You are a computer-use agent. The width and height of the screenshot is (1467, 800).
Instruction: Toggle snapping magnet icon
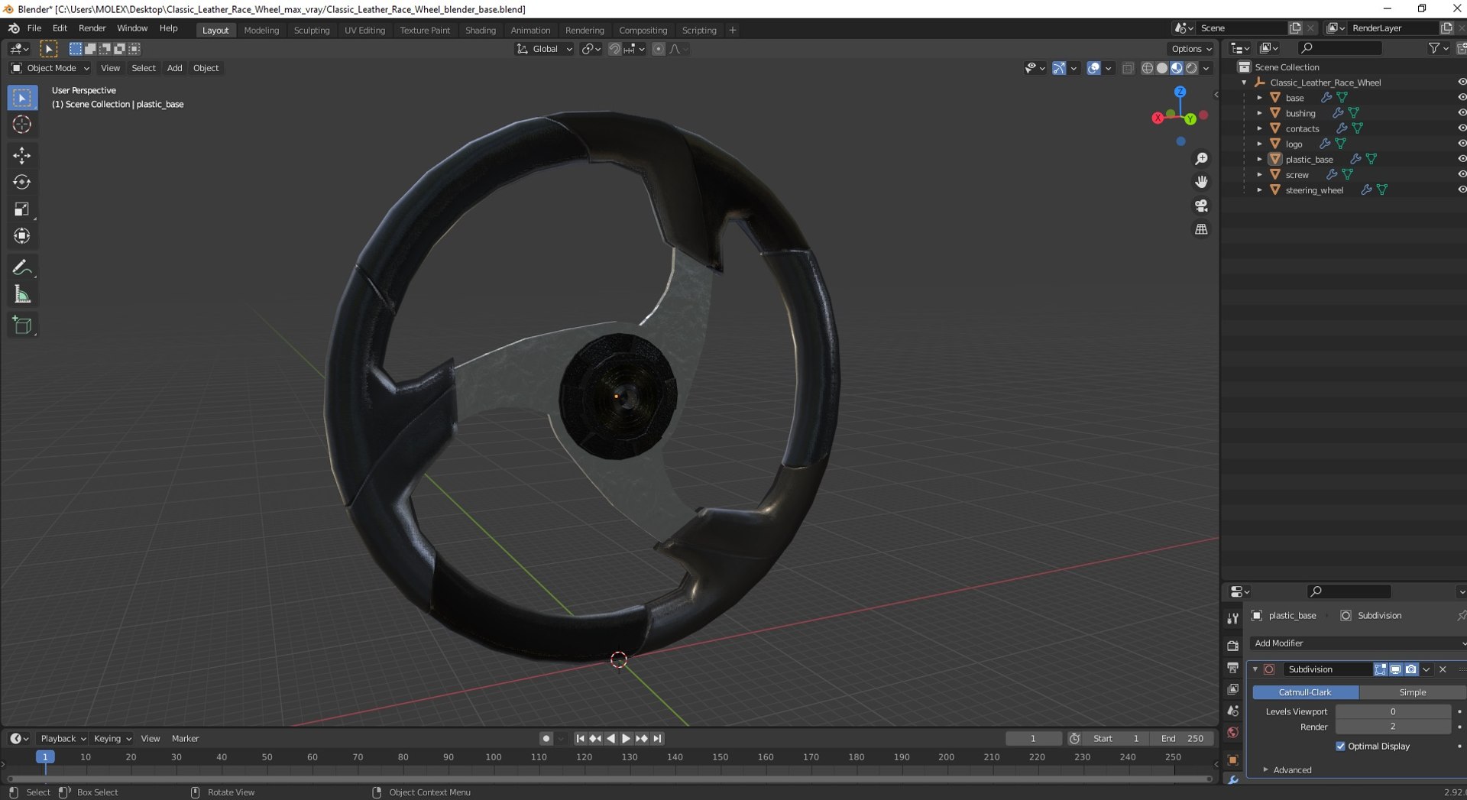pyautogui.click(x=614, y=49)
